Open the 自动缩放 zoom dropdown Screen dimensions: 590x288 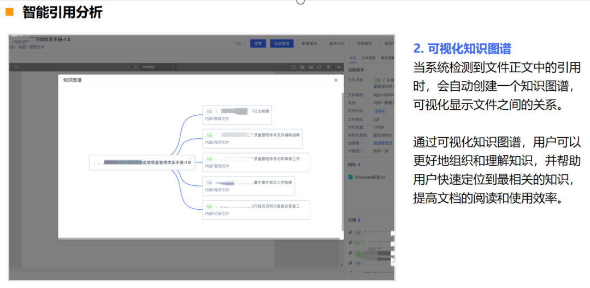pyautogui.click(x=158, y=67)
